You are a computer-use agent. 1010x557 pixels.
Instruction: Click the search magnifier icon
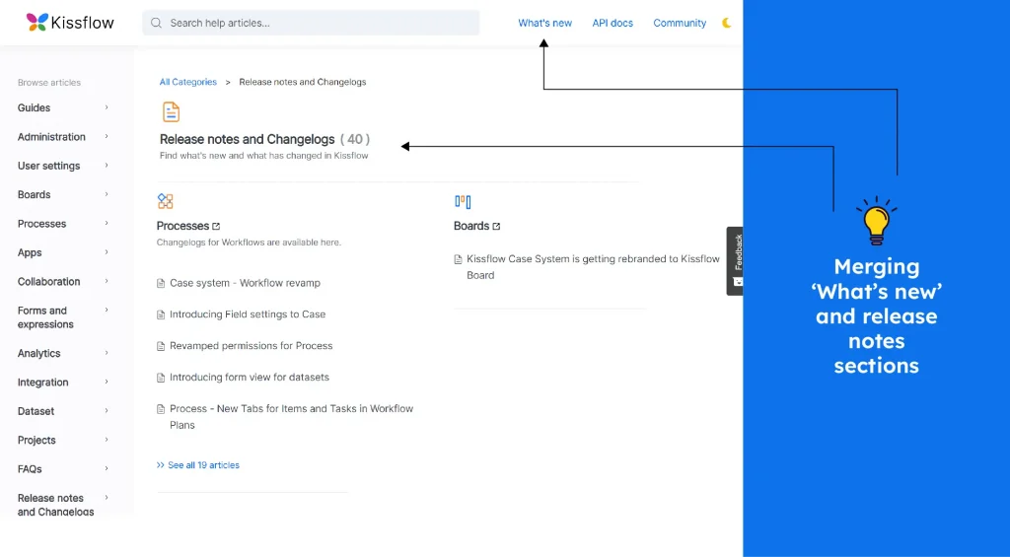point(156,24)
